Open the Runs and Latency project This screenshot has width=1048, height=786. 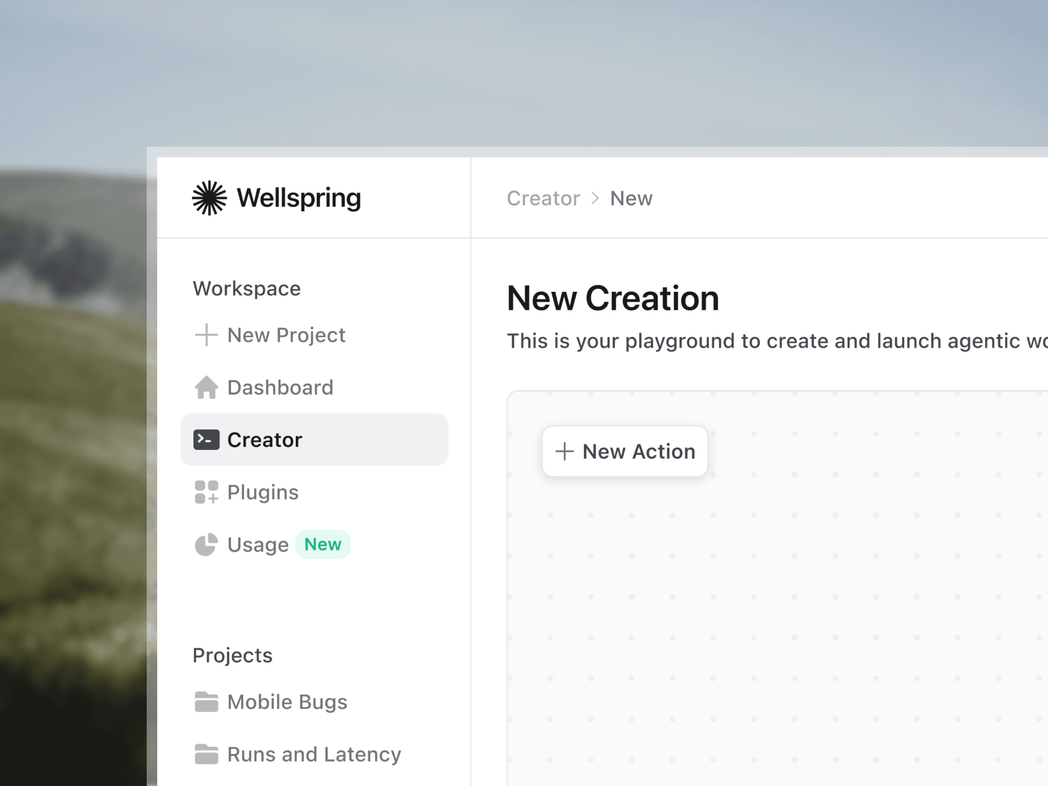(x=314, y=754)
